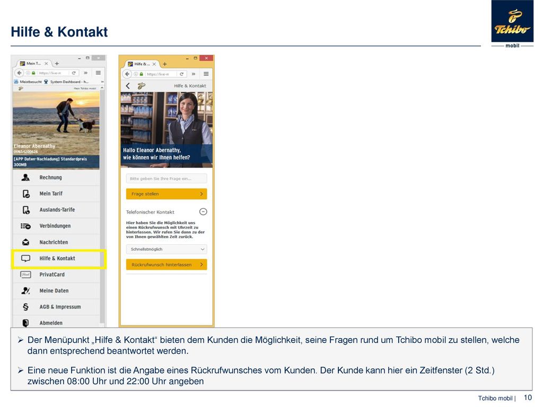Open the Schnellstmöglich time dropdown
This screenshot has height=407, width=543.
coord(167,249)
